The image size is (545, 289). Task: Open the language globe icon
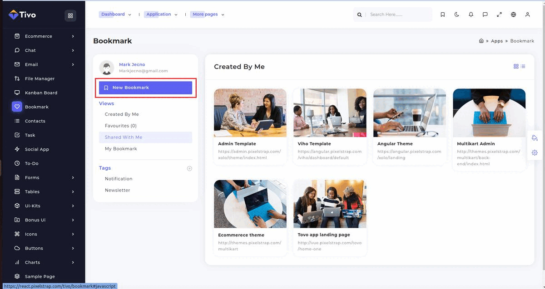click(x=513, y=15)
